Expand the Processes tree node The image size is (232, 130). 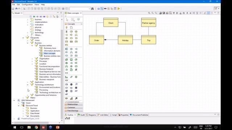click(x=32, y=61)
